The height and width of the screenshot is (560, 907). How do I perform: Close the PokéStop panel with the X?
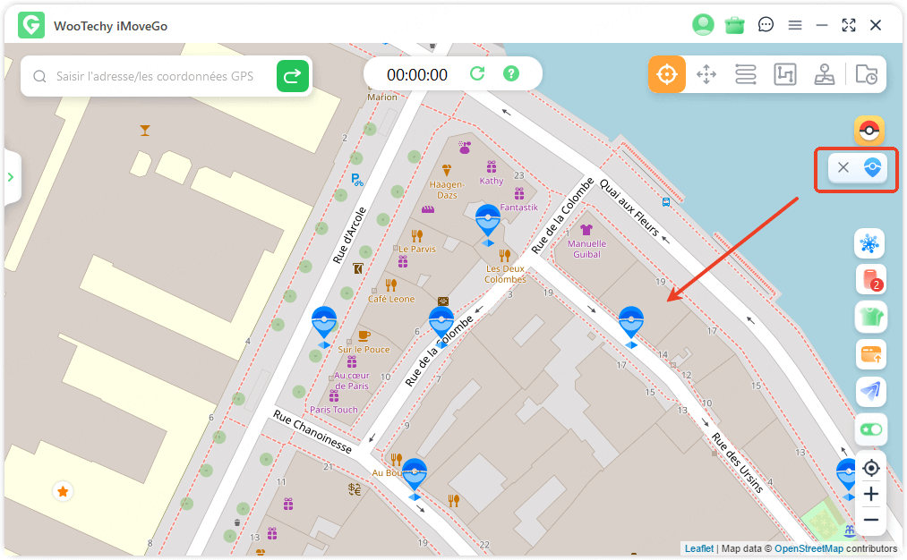point(843,167)
